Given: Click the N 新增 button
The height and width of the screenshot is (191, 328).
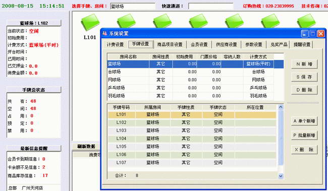Looking at the screenshot, I should coord(304,64).
